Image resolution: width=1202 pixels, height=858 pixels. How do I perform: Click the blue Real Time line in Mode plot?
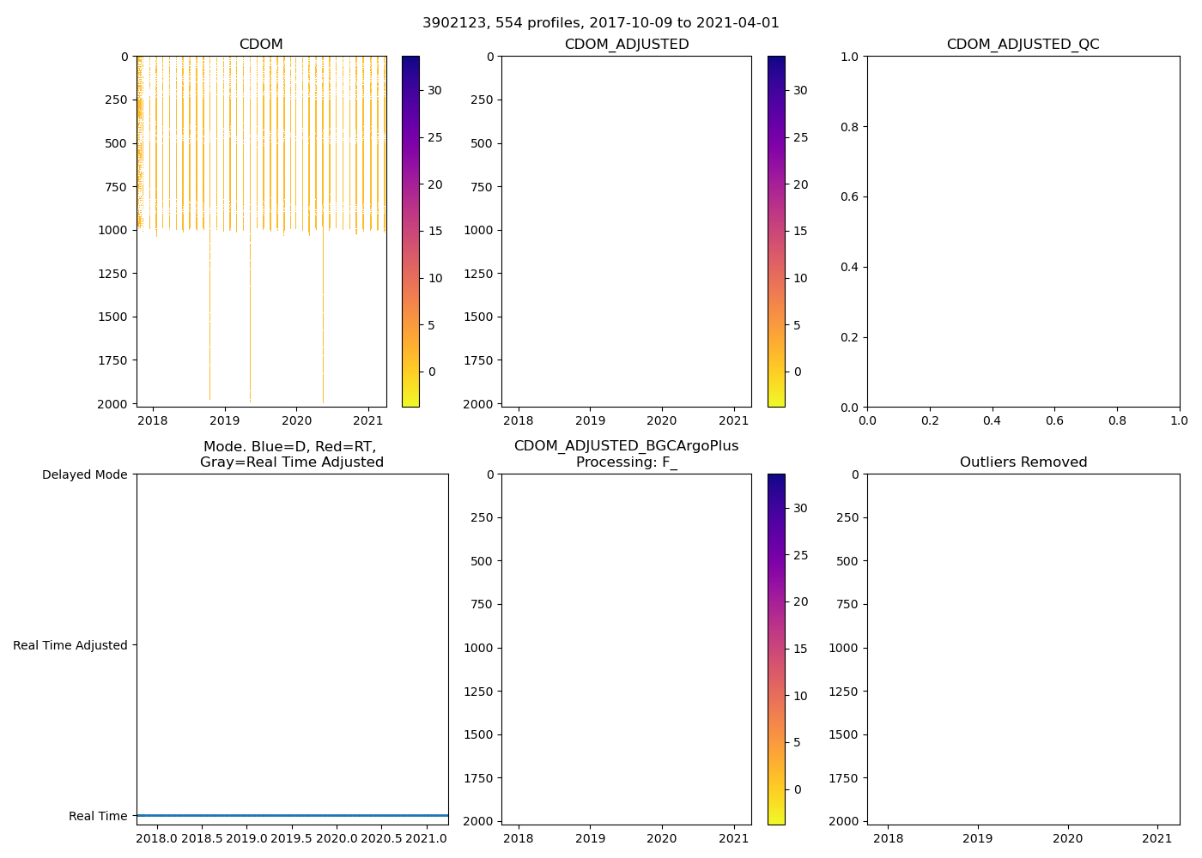coord(292,815)
